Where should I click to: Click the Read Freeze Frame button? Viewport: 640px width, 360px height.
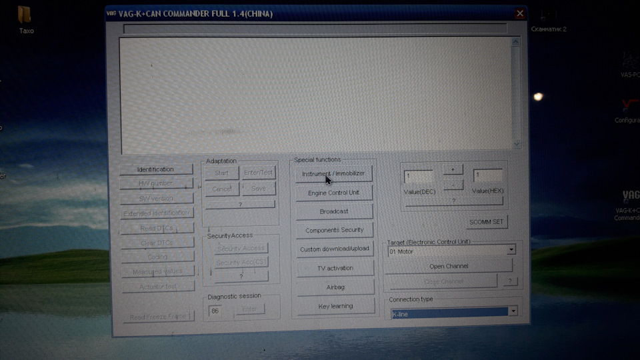click(159, 317)
